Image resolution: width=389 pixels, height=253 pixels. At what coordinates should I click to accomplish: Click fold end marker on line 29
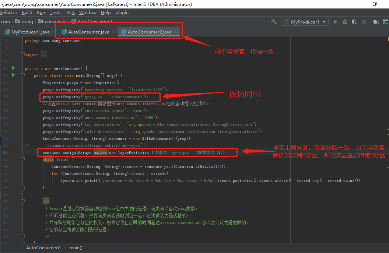(22, 187)
